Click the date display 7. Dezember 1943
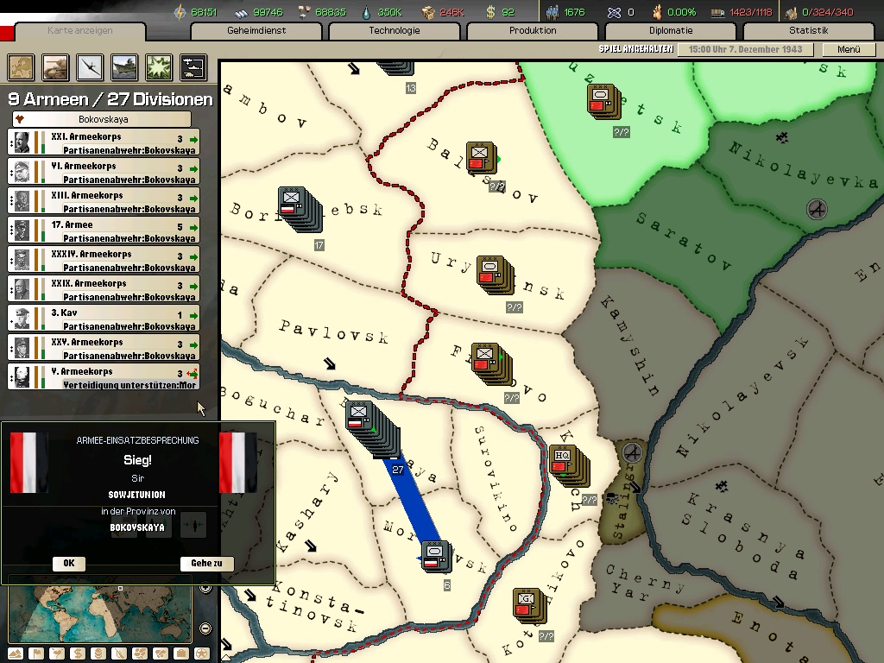This screenshot has width=884, height=663. (745, 49)
